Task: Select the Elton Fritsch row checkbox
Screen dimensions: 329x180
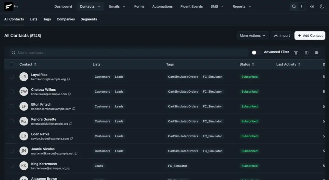Action: coord(12,106)
